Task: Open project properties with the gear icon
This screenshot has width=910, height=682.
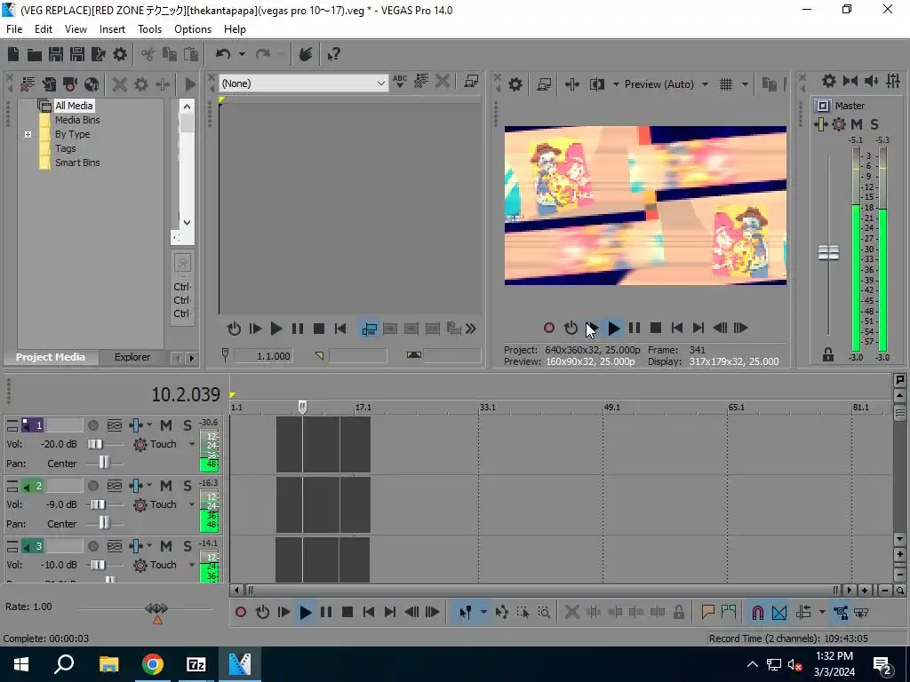Action: click(x=120, y=54)
